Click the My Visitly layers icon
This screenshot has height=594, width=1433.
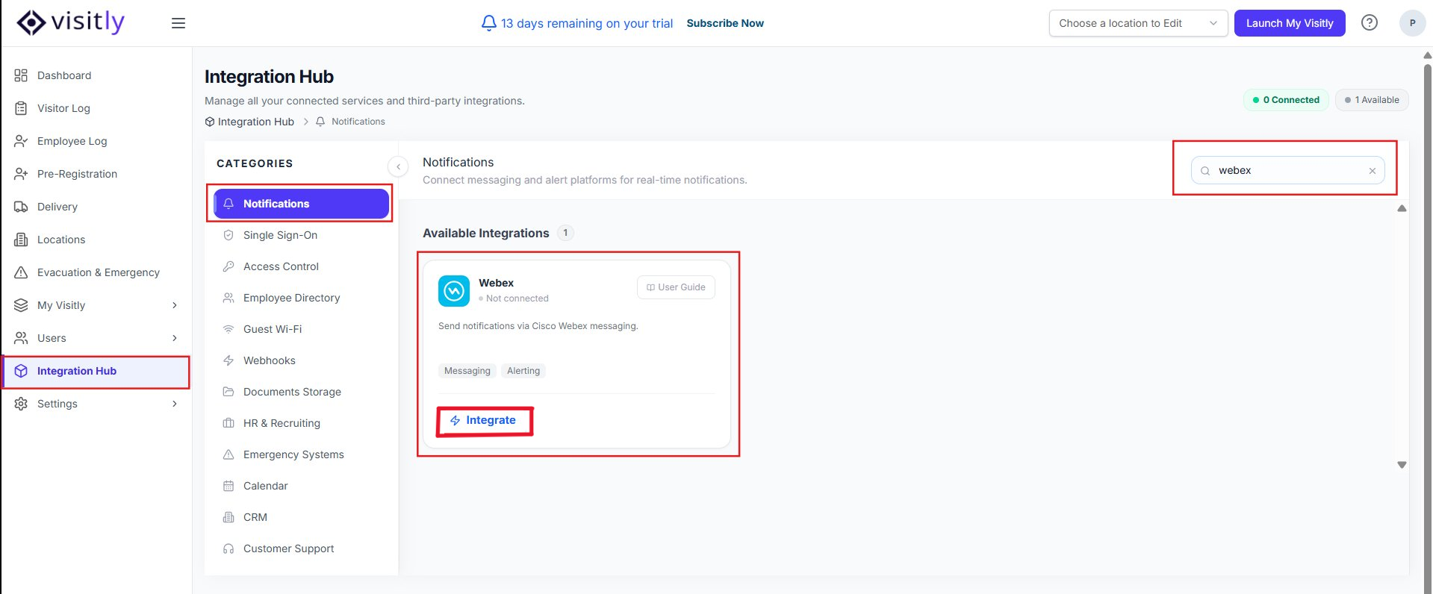tap(21, 305)
